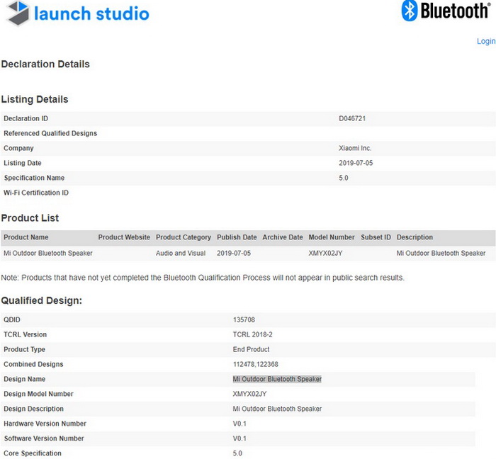Click the XMYX02JY model number in product list
Viewport: 496px width, 459px height.
325,253
